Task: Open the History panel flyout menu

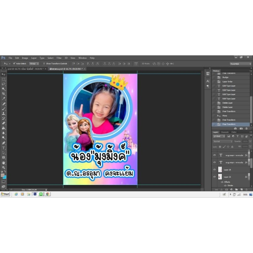Action: pyautogui.click(x=250, y=71)
